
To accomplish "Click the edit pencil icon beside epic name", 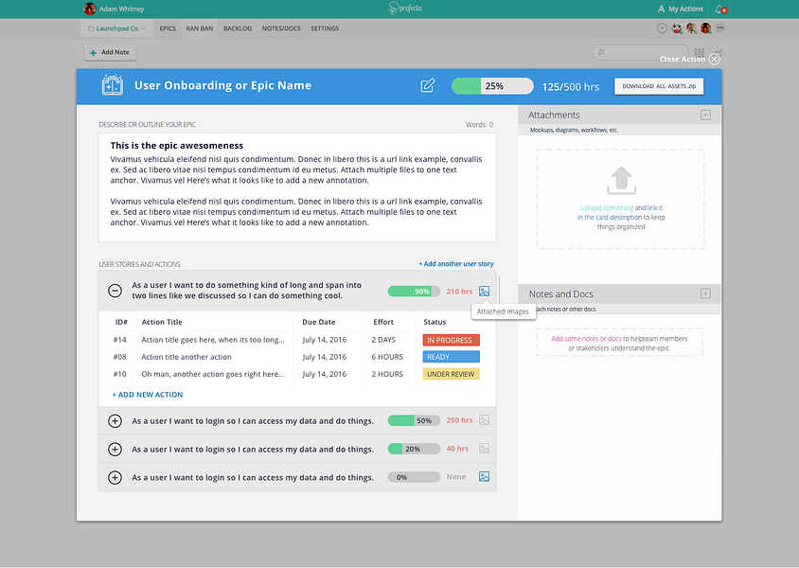I will (x=428, y=85).
